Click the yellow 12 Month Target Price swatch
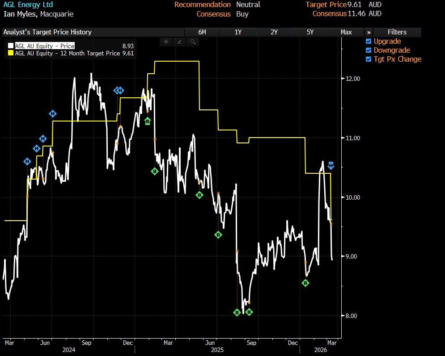445x356 pixels. [x=11, y=53]
